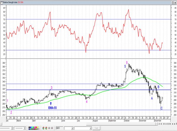The height and width of the screenshot is (131, 177).
Task: Click the Trade button
Action: 96,128
